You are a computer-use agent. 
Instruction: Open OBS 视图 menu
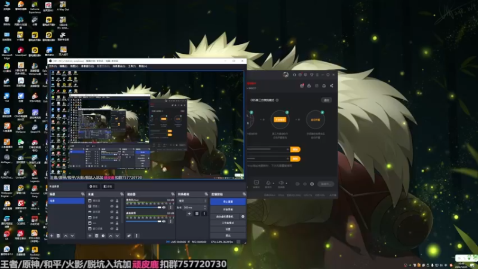pos(74,66)
